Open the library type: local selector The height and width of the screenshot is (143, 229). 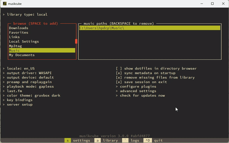pos(25,14)
